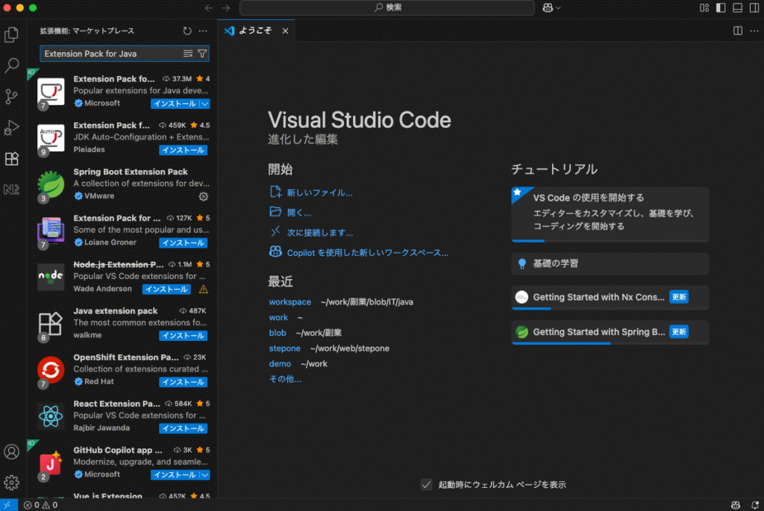Open recent stepone folder link

point(284,348)
